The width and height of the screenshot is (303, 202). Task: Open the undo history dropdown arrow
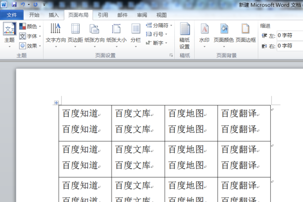[29, 5]
